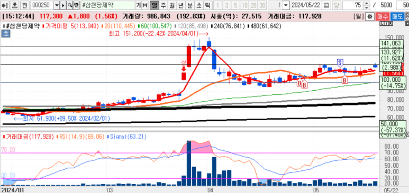This screenshot has height=193, width=409.
Task: Click the 관 related stocks button
Action: (x=76, y=5)
